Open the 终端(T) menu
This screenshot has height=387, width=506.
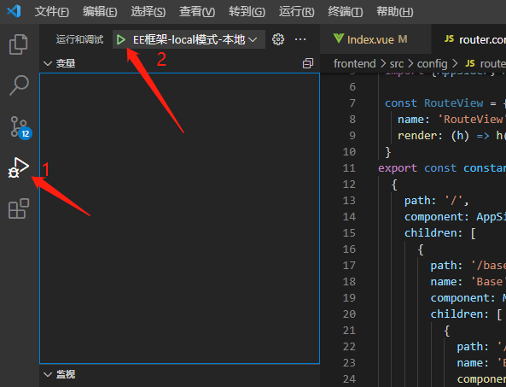(x=345, y=12)
